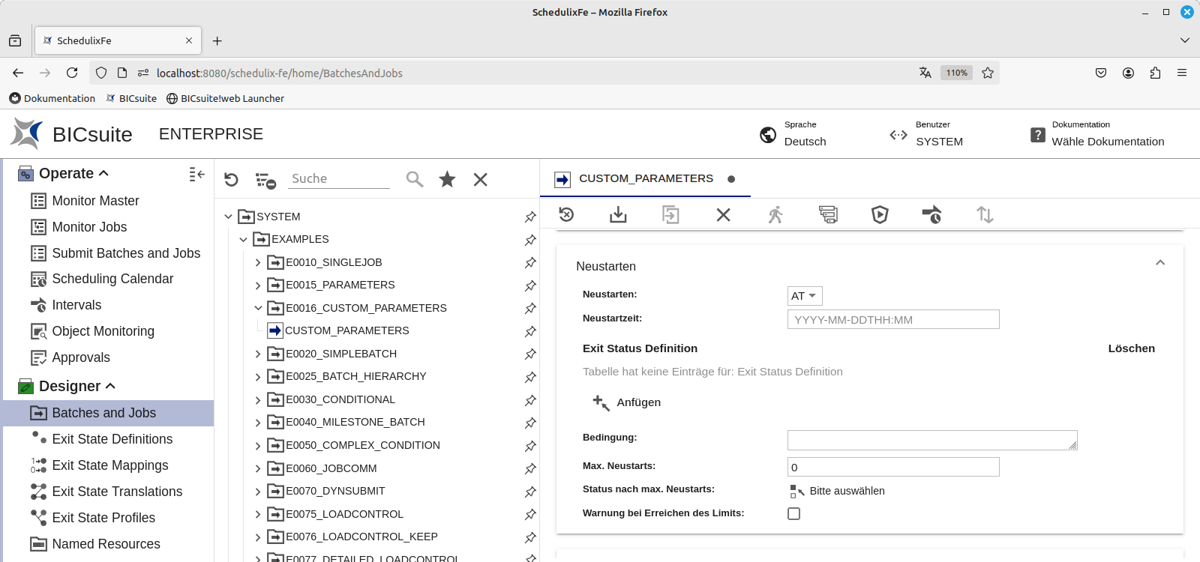Viewport: 1200px width, 562px height.
Task: Click into the Neustartzeit date field
Action: pyautogui.click(x=892, y=320)
